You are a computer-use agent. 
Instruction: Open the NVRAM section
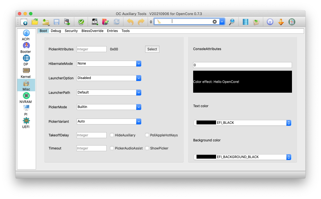[x=26, y=98]
